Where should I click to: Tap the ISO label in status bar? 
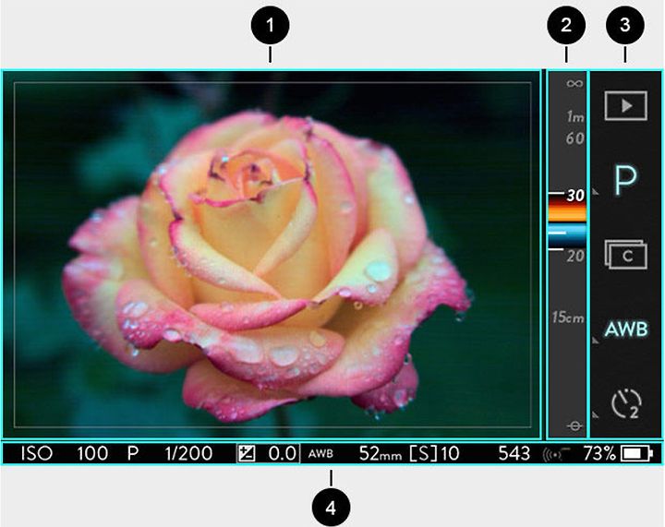37,454
